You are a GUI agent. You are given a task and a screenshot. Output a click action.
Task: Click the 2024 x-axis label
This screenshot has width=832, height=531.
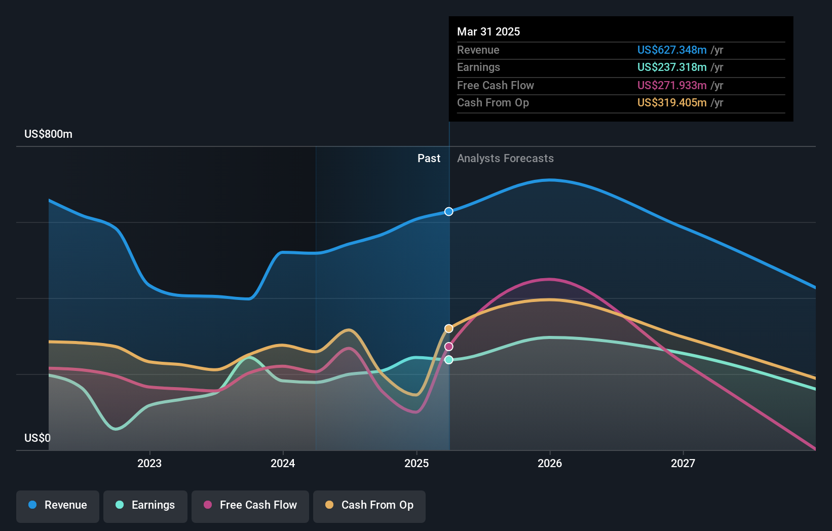click(x=283, y=463)
